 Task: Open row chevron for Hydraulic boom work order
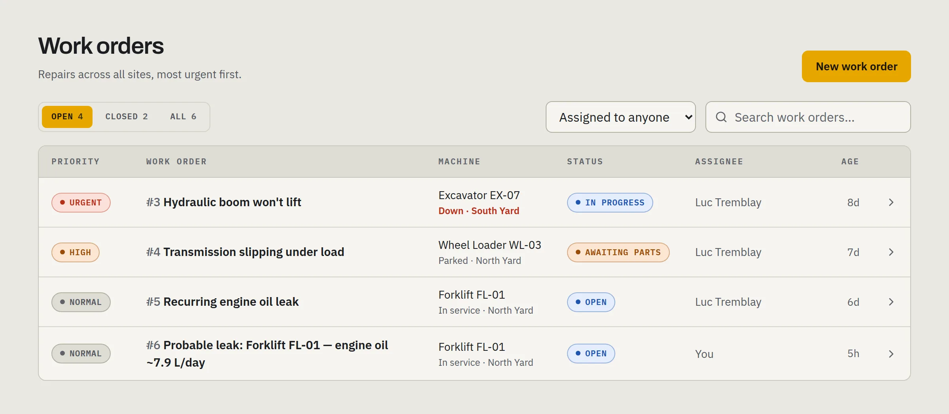(x=891, y=202)
